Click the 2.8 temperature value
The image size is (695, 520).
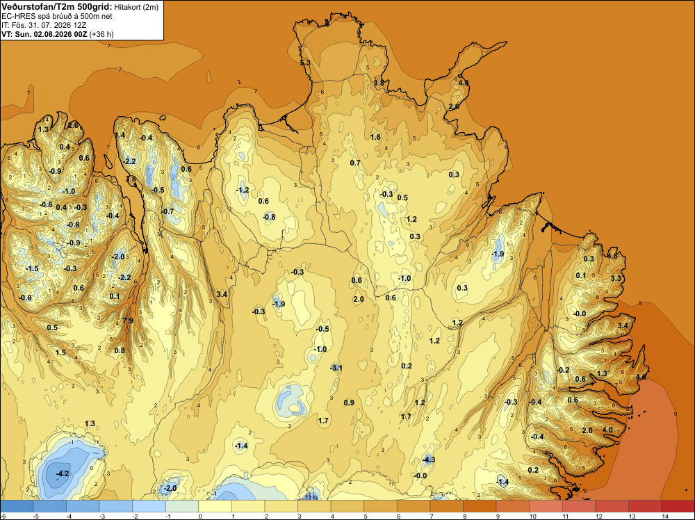coord(131,179)
